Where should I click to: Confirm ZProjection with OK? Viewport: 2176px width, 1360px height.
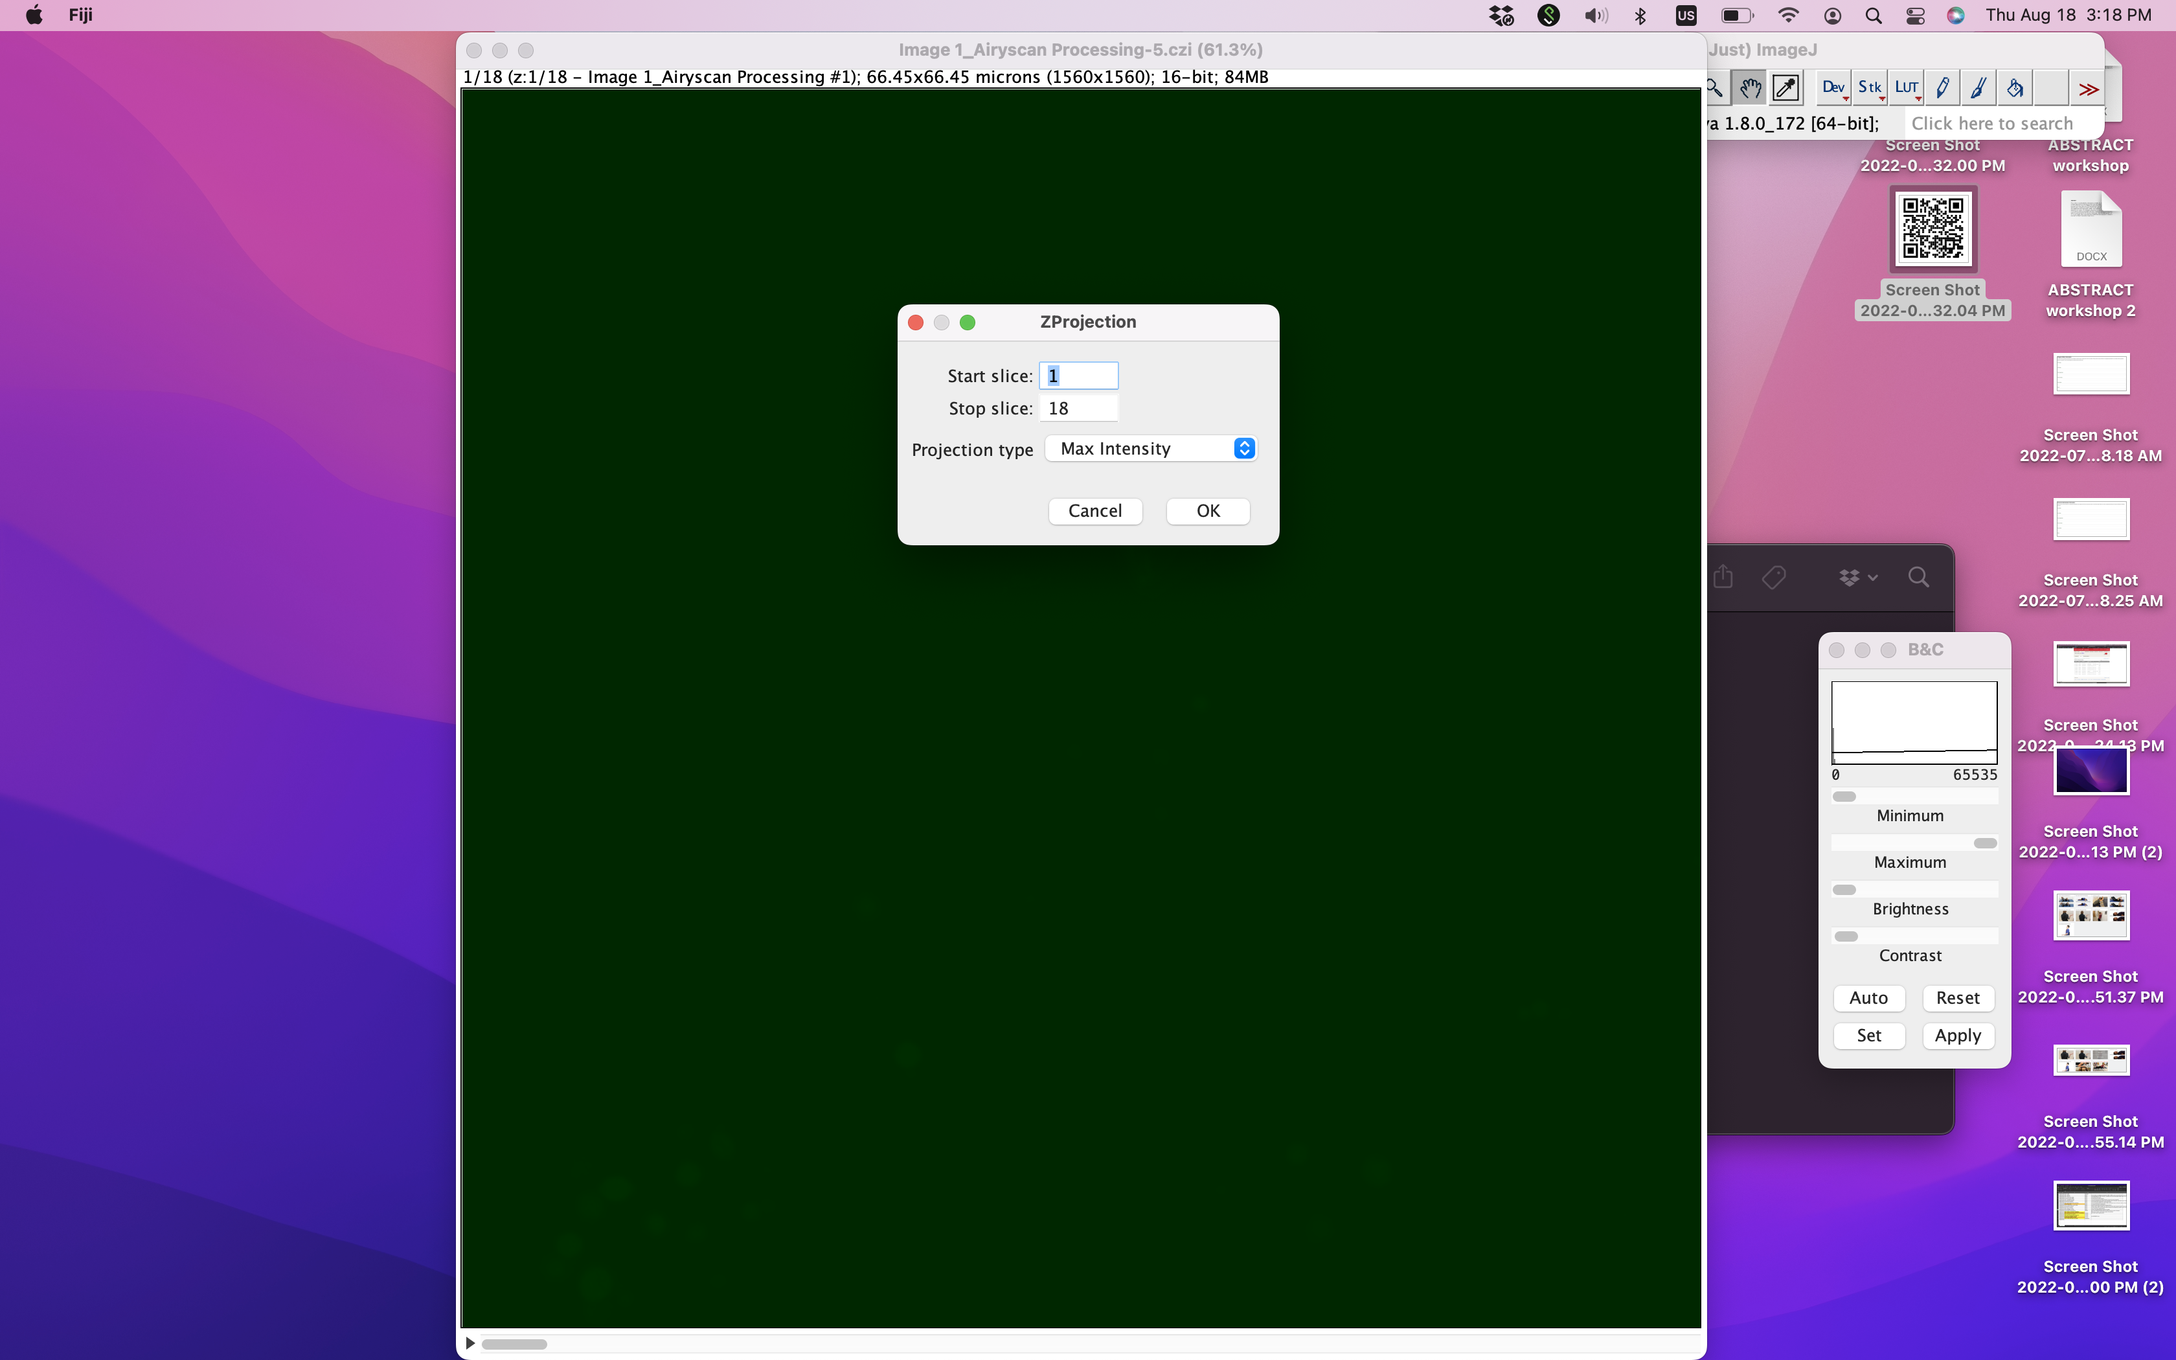coord(1208,511)
